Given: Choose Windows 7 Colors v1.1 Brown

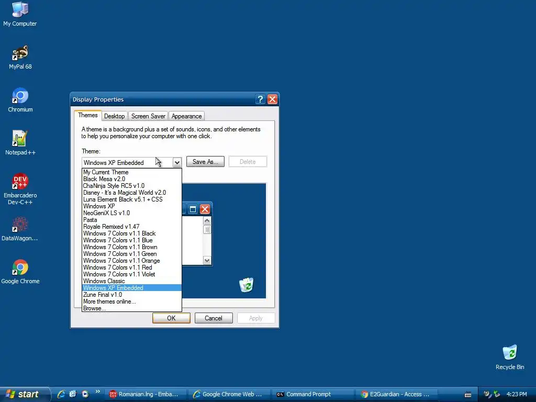Looking at the screenshot, I should 131,247.
